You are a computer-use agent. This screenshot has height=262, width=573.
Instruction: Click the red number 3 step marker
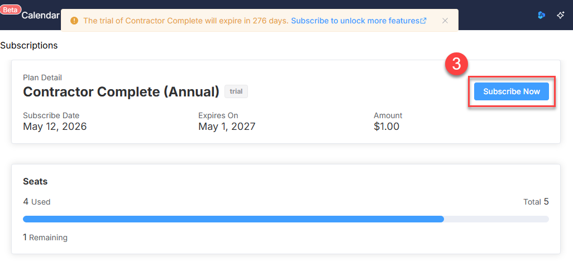[456, 64]
